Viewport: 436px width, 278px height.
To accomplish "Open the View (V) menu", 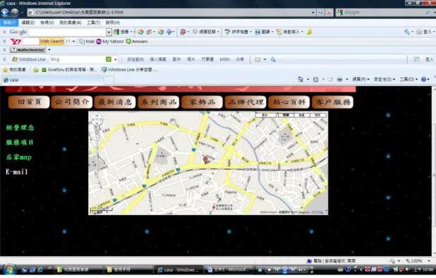I will tap(47, 23).
